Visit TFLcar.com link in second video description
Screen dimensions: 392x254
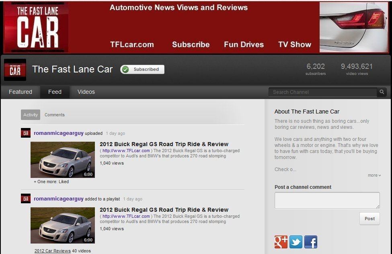pos(126,216)
